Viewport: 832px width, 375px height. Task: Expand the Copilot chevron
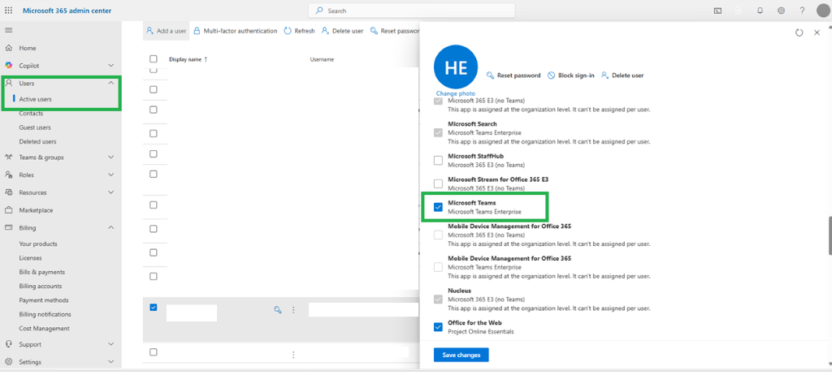click(110, 65)
